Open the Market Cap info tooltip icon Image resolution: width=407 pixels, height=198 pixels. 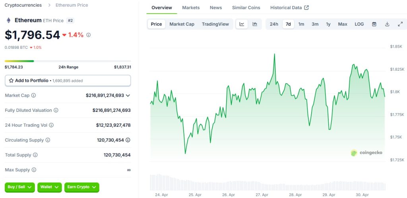[33, 95]
